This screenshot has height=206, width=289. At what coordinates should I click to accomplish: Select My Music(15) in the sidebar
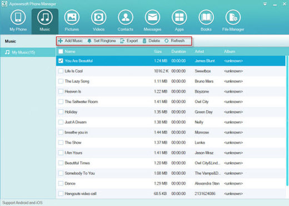pyautogui.click(x=28, y=52)
